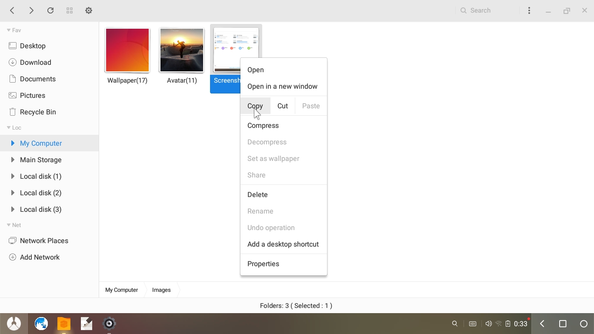Image resolution: width=594 pixels, height=334 pixels.
Task: Click the refresh icon in toolbar
Action: (x=50, y=10)
